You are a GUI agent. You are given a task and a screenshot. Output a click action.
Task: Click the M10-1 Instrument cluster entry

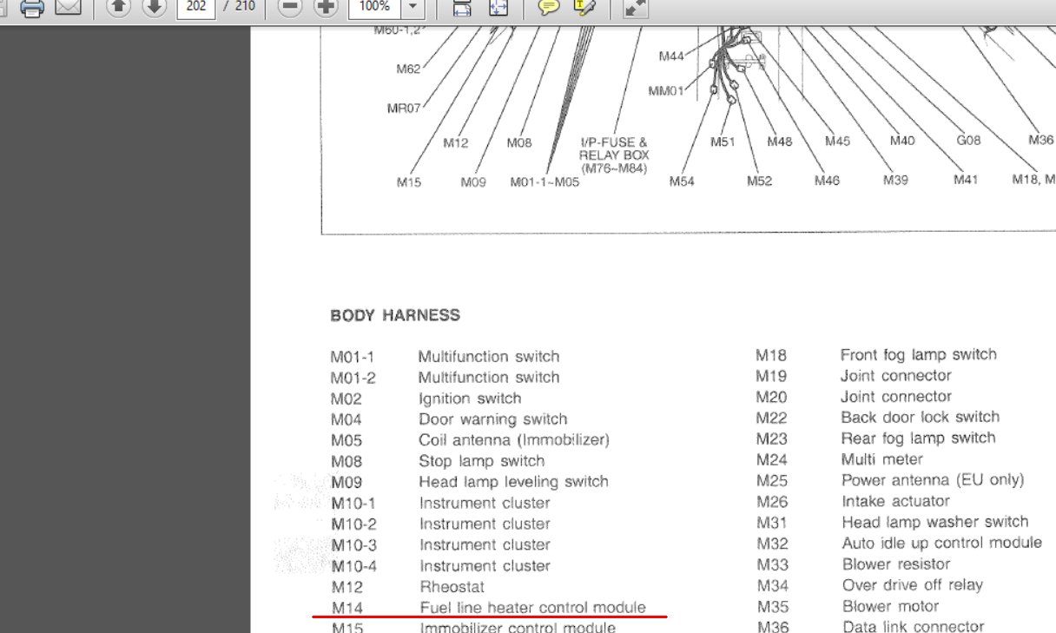(x=440, y=503)
